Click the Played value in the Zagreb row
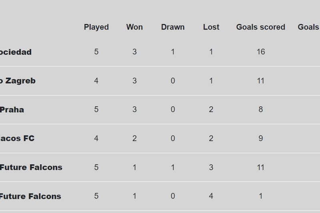 [96, 81]
